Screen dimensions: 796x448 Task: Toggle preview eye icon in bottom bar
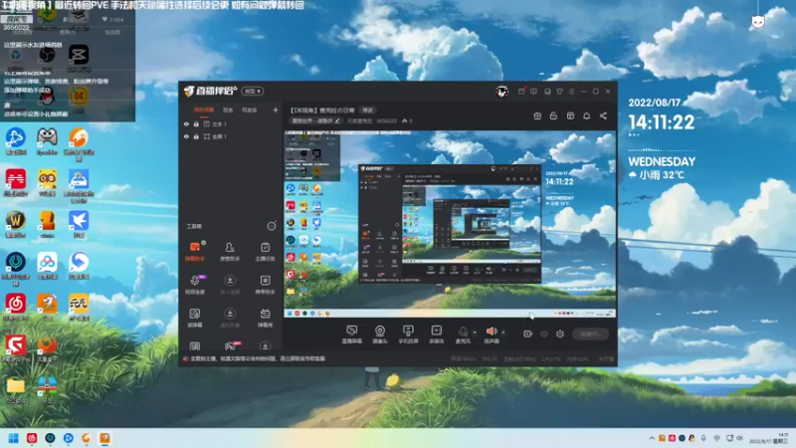(544, 334)
